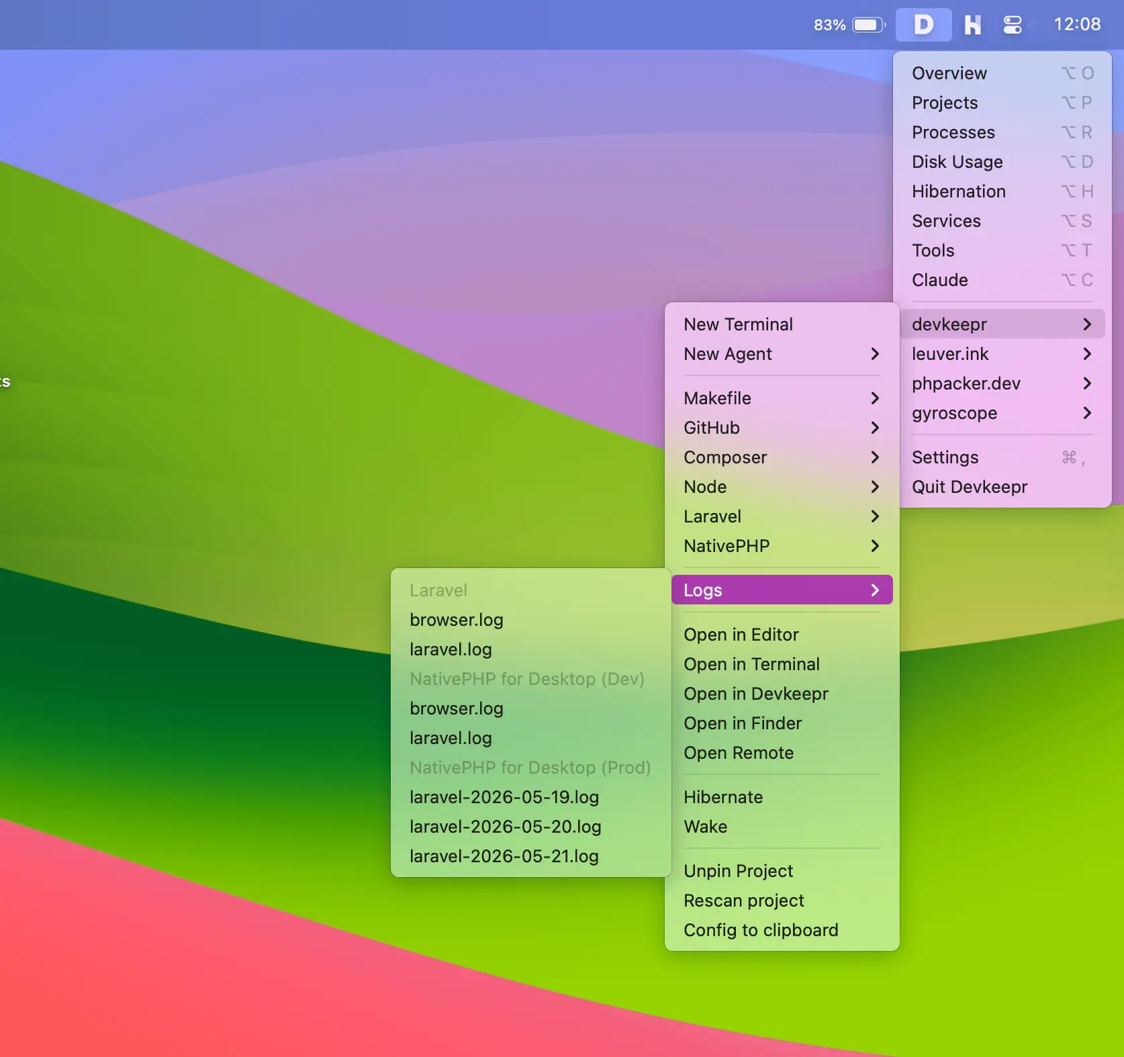Expand the Composer submenu
The width and height of the screenshot is (1124, 1057).
coord(782,457)
